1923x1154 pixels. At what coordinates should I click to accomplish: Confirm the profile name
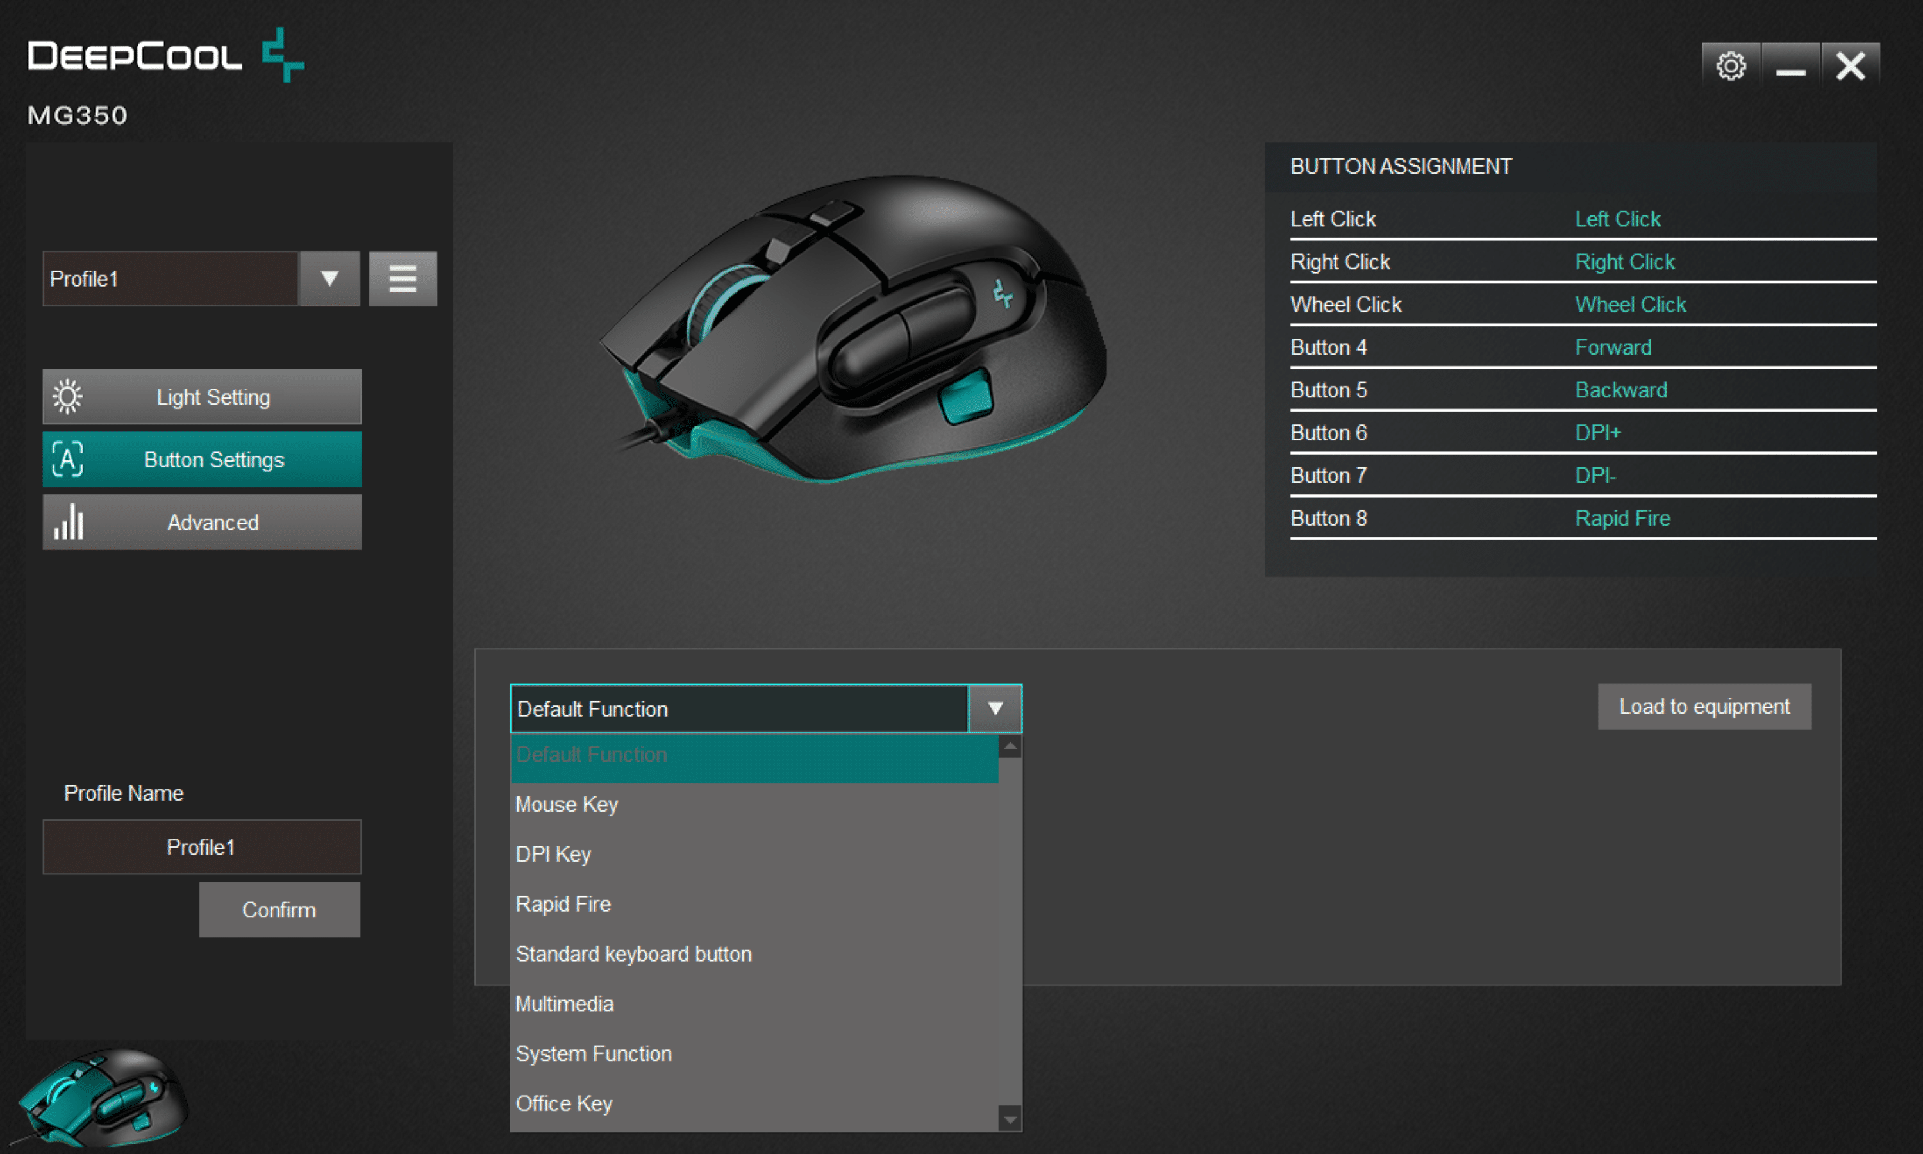279,909
